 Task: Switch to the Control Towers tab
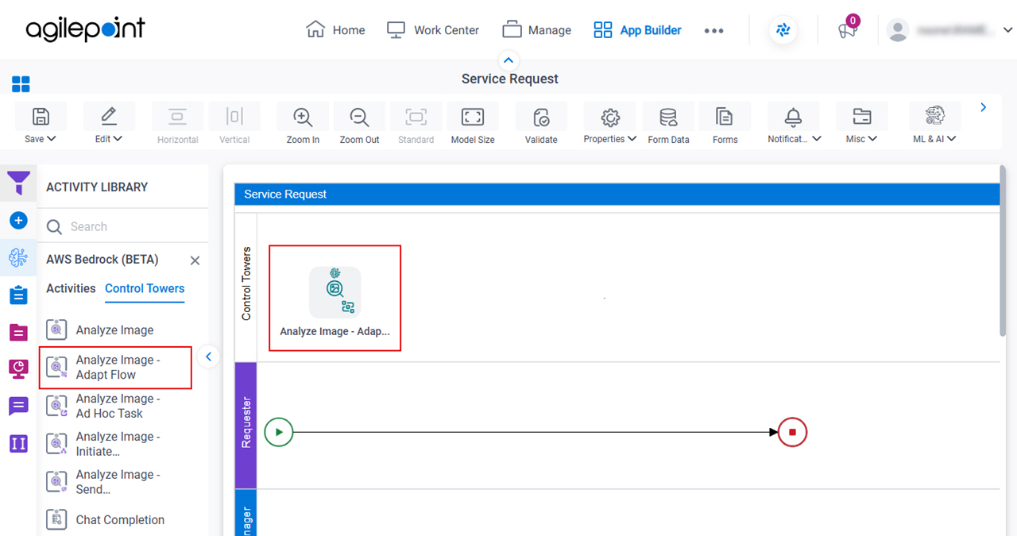(x=145, y=288)
